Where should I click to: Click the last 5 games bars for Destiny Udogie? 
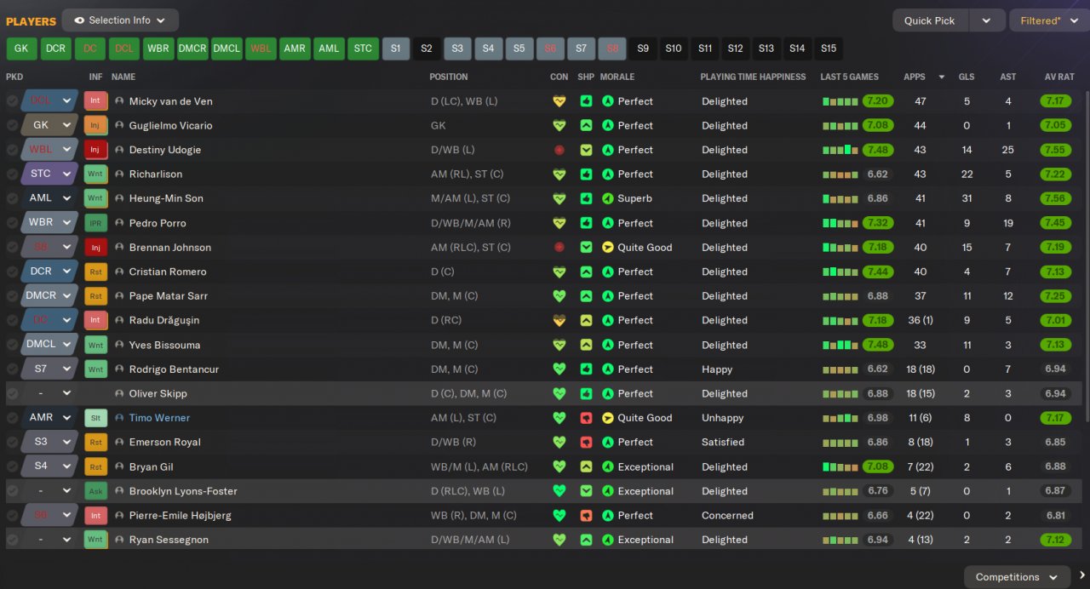tap(840, 150)
